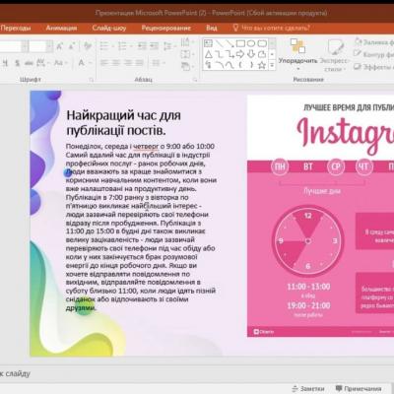Select the Oval shape
The image size is (394, 394).
(251, 43)
